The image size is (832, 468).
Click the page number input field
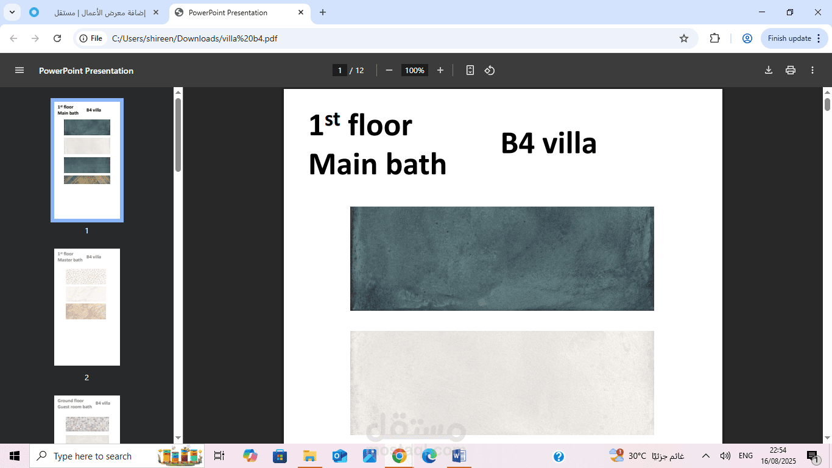pos(340,70)
